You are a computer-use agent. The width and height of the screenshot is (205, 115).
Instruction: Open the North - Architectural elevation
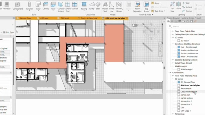[x=189, y=50]
